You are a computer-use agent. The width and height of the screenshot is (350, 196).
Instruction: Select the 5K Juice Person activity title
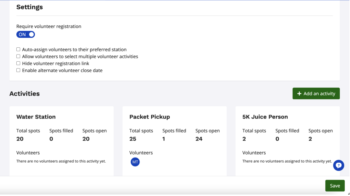265,117
